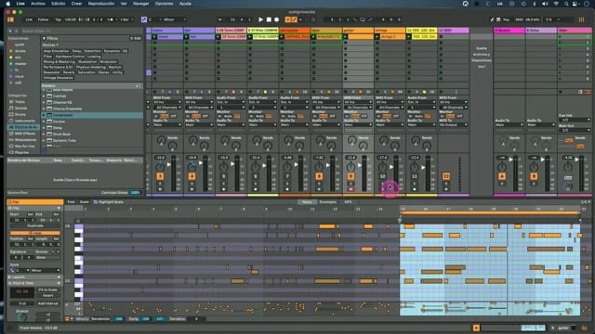Stop playback with the Stop button
595x334 pixels.
point(269,19)
